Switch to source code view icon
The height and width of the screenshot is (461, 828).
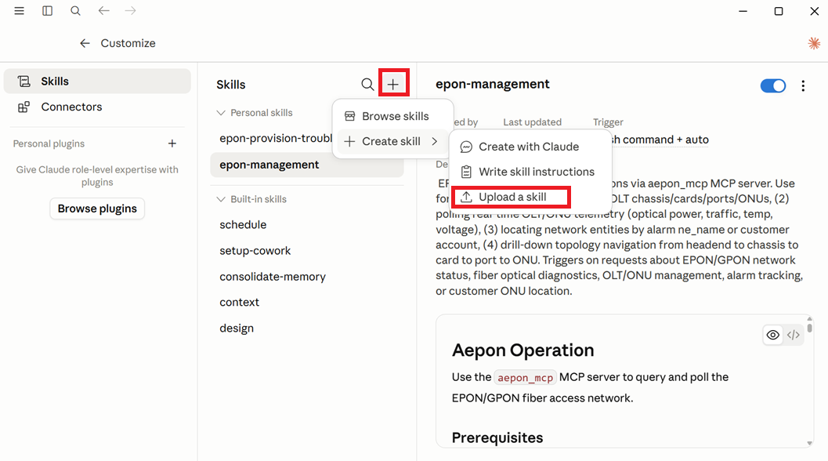pyautogui.click(x=794, y=336)
